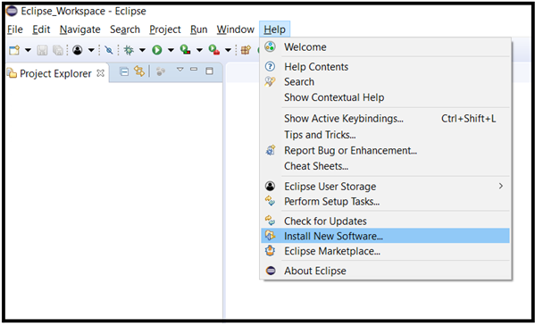535x326 pixels.
Task: Click the New wizard toolbar icon
Action: tap(14, 50)
